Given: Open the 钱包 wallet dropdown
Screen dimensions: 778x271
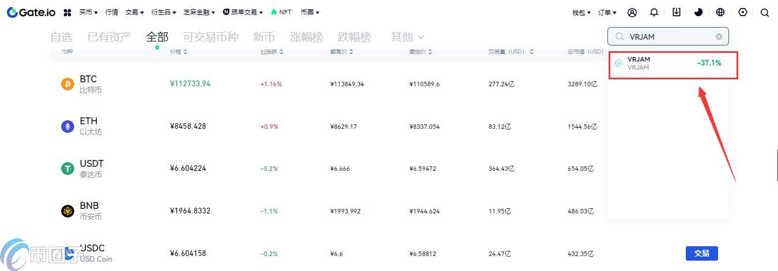Looking at the screenshot, I should tap(581, 13).
